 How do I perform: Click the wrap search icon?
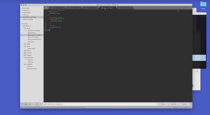(x=33, y=104)
